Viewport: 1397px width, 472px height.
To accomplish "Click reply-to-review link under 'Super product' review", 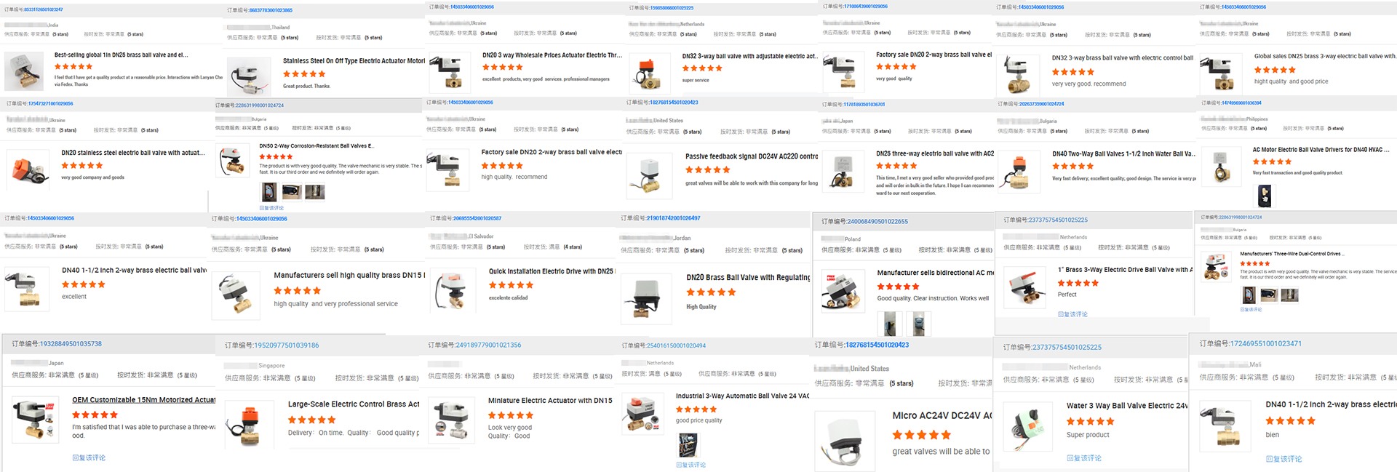I will 1084,458.
